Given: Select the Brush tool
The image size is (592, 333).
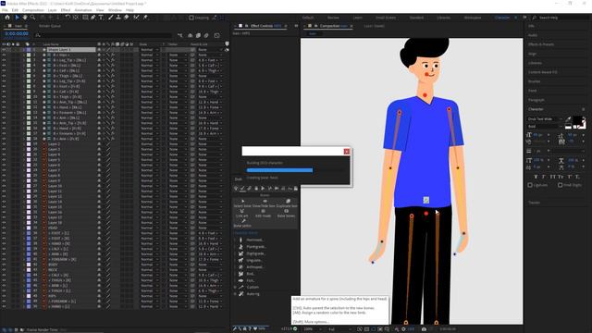Looking at the screenshot, I should [x=111, y=18].
